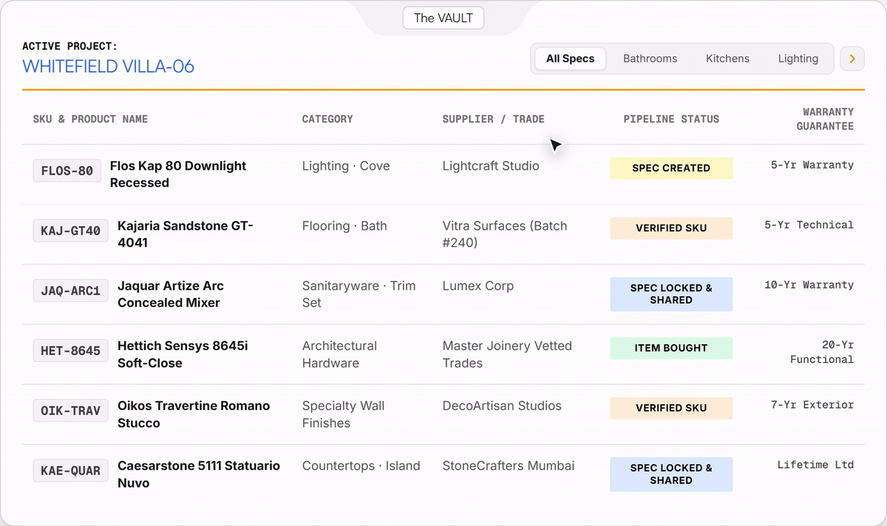The width and height of the screenshot is (887, 526).
Task: Click the Architectural Hardware category cell
Action: [x=339, y=354]
